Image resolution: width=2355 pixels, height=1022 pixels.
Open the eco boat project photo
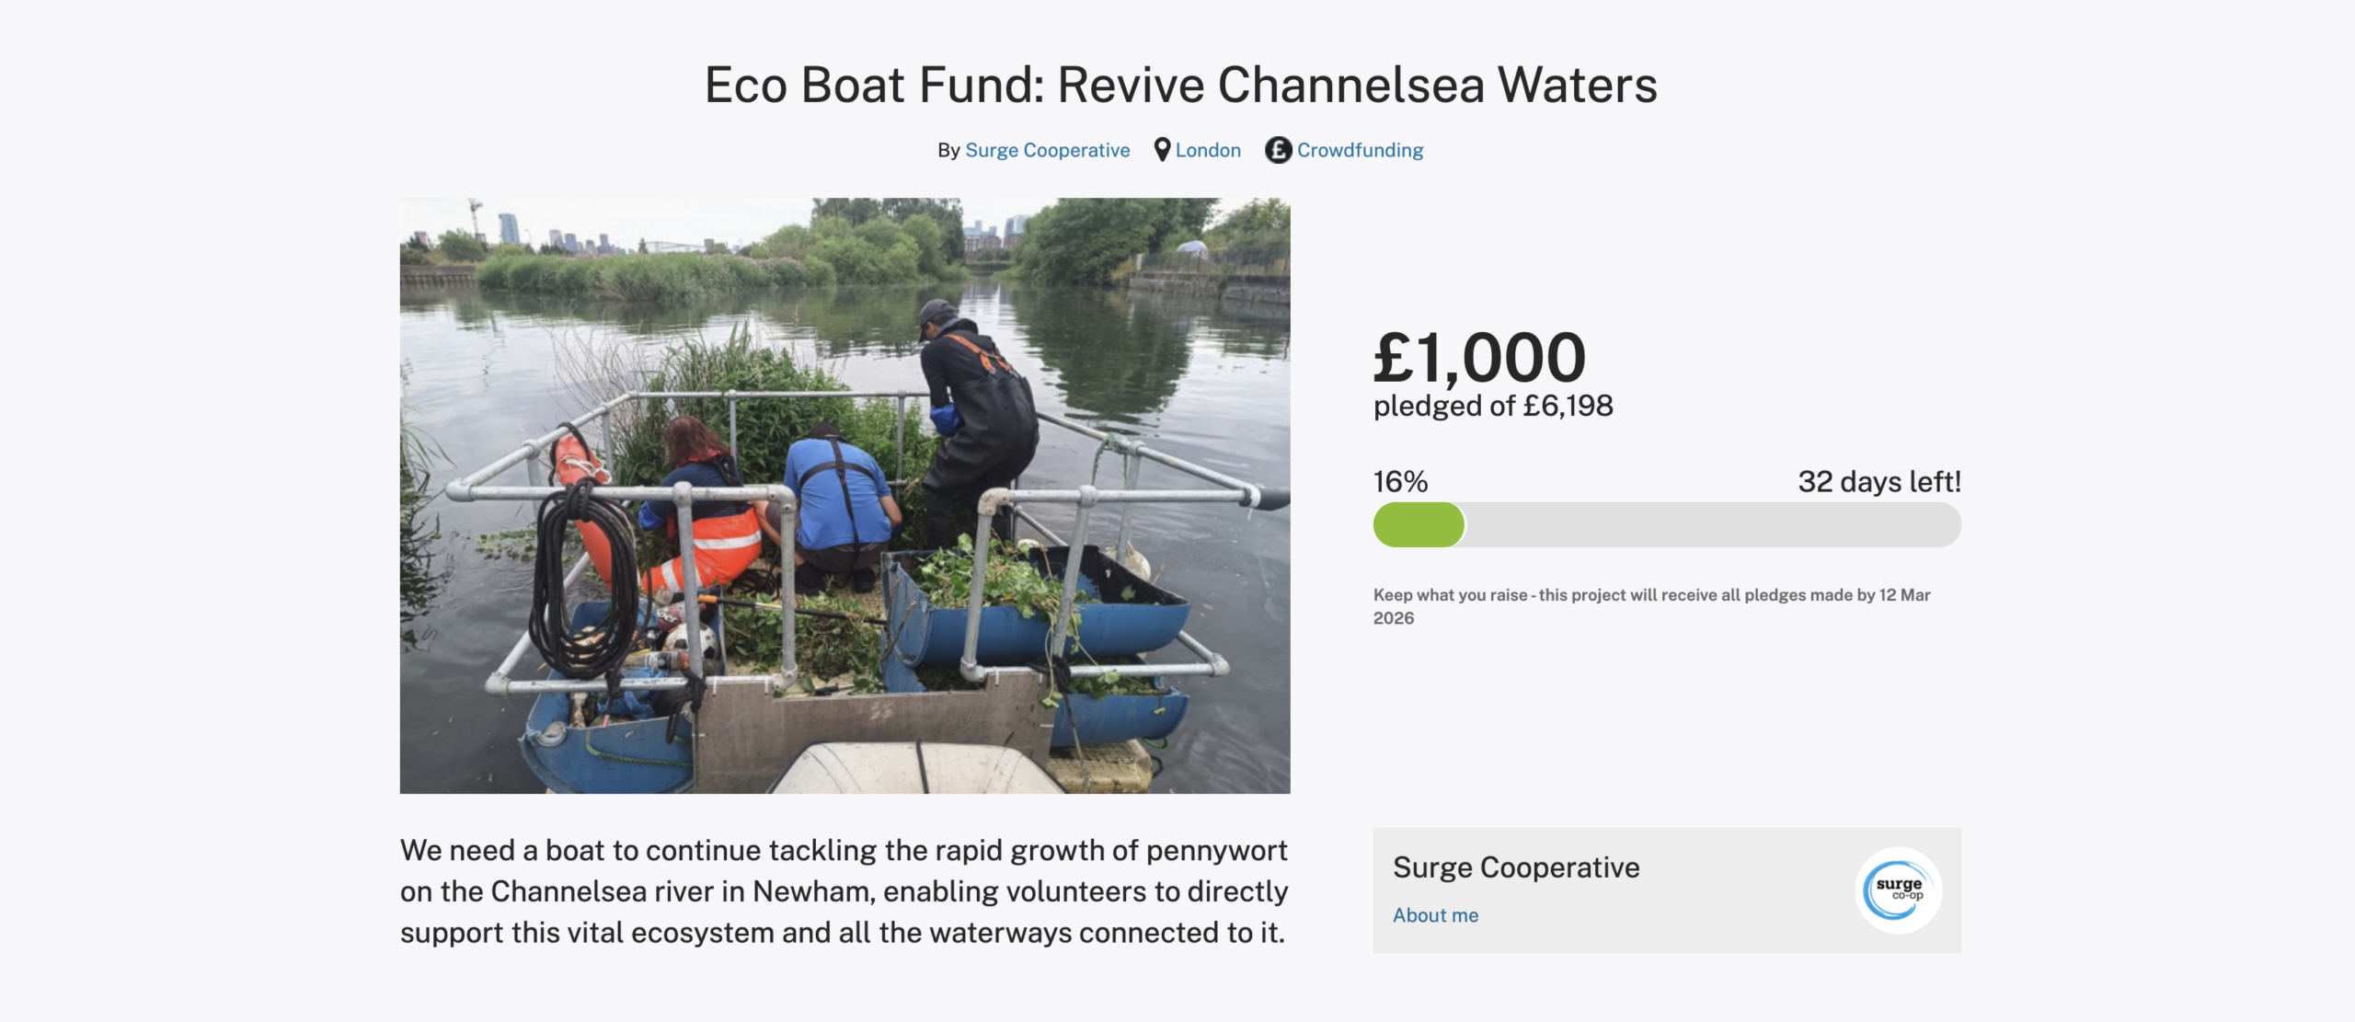click(844, 495)
